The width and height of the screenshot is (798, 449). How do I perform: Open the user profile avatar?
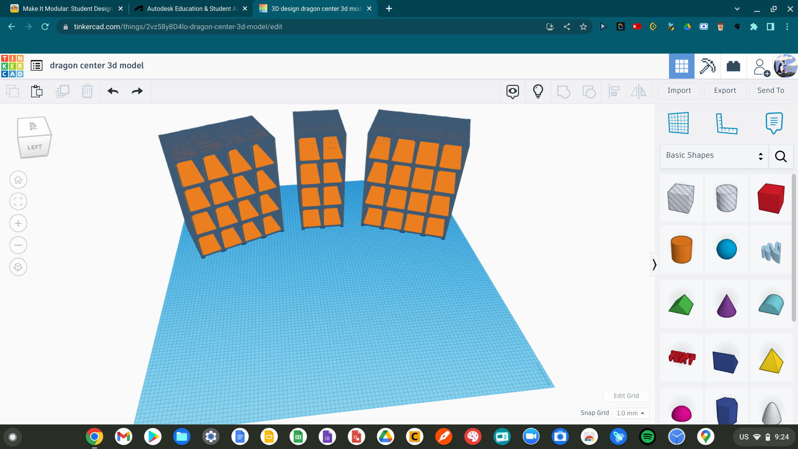[x=785, y=66]
